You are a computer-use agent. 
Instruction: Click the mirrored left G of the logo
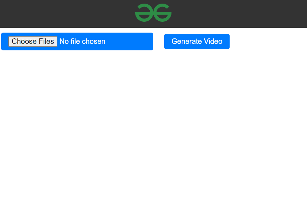tap(144, 13)
